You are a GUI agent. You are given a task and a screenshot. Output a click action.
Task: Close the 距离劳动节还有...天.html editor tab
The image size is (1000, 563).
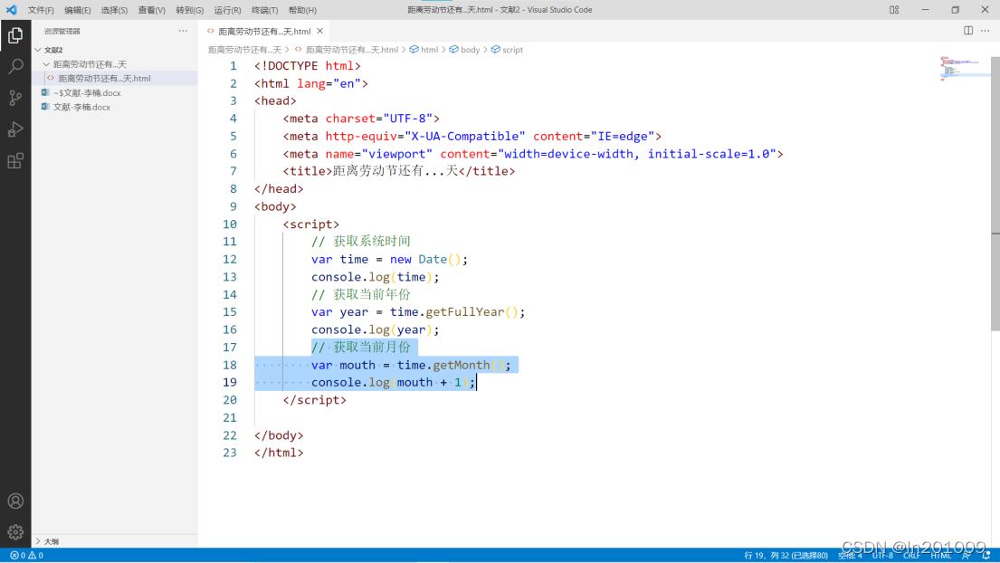click(x=320, y=31)
